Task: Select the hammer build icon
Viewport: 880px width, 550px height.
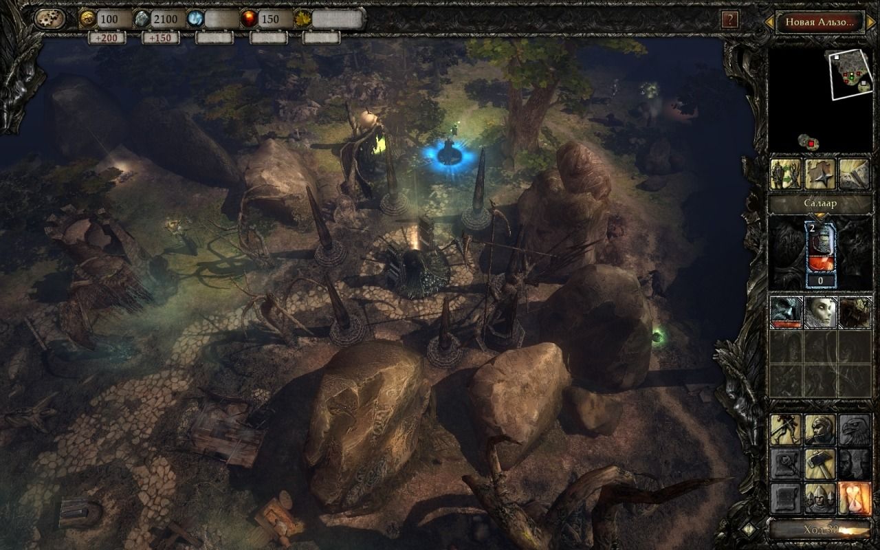Action: click(x=819, y=464)
